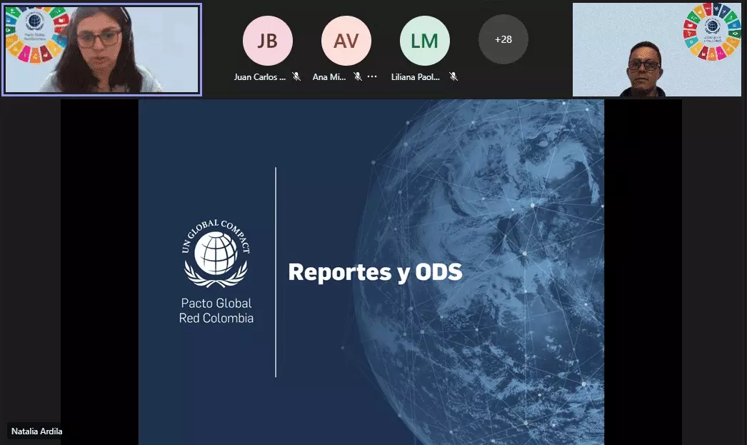Image resolution: width=747 pixels, height=445 pixels.
Task: Click muted microphone icon beside Ana Mi...
Action: point(358,76)
